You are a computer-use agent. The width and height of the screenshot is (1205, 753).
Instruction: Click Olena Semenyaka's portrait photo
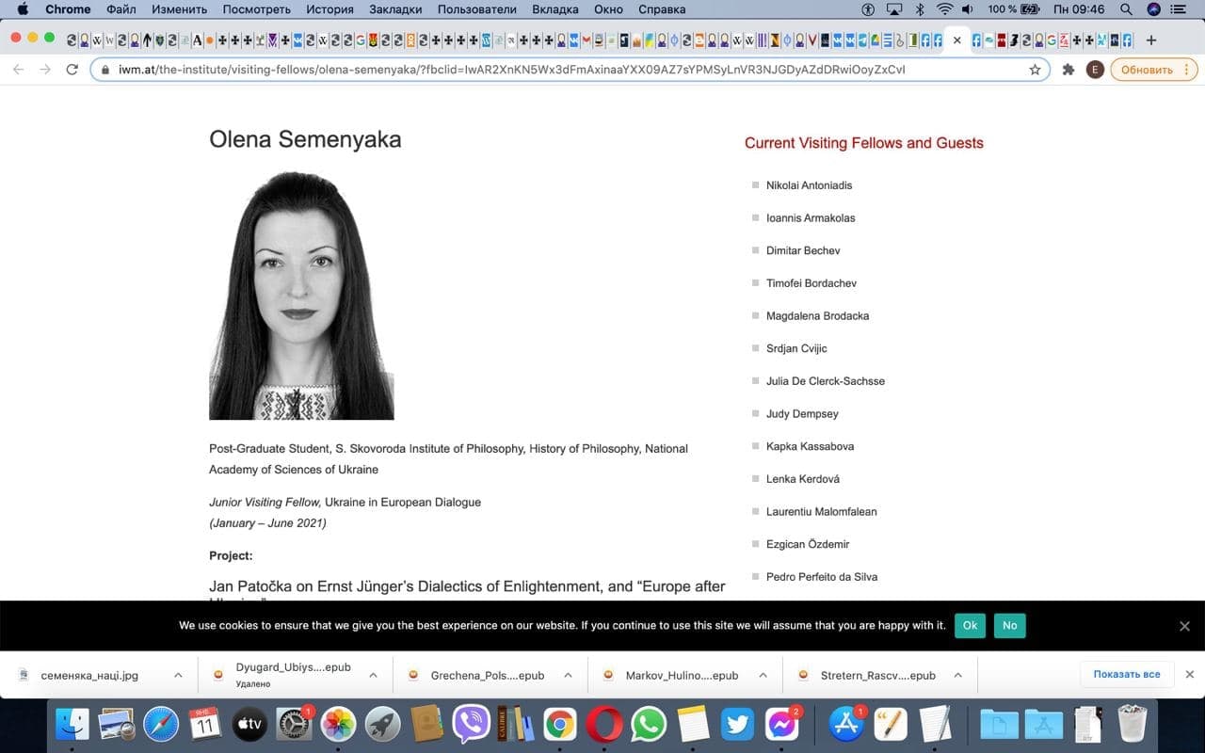click(x=301, y=296)
